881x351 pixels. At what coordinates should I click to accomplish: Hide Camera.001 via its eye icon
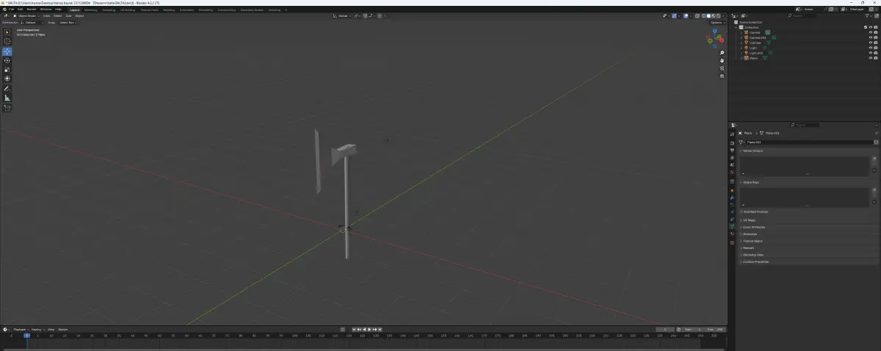click(871, 37)
